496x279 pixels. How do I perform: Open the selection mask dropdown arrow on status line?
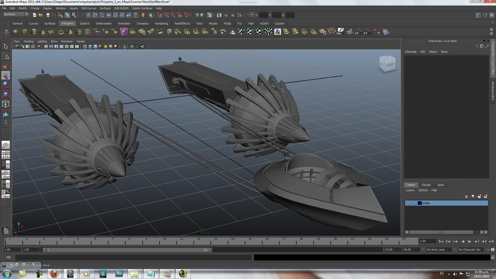82,15
